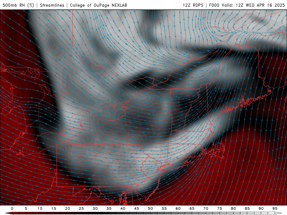Click the '45' humidity scale label
This screenshot has width=287, height=215.
point(137,209)
